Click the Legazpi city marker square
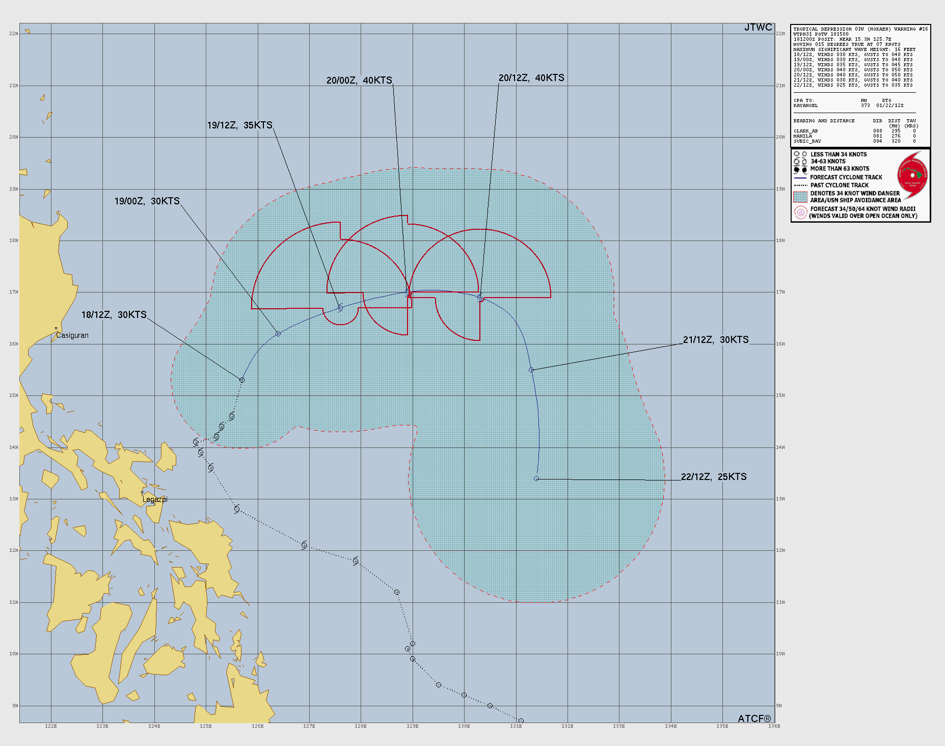This screenshot has width=945, height=746. coord(142,492)
